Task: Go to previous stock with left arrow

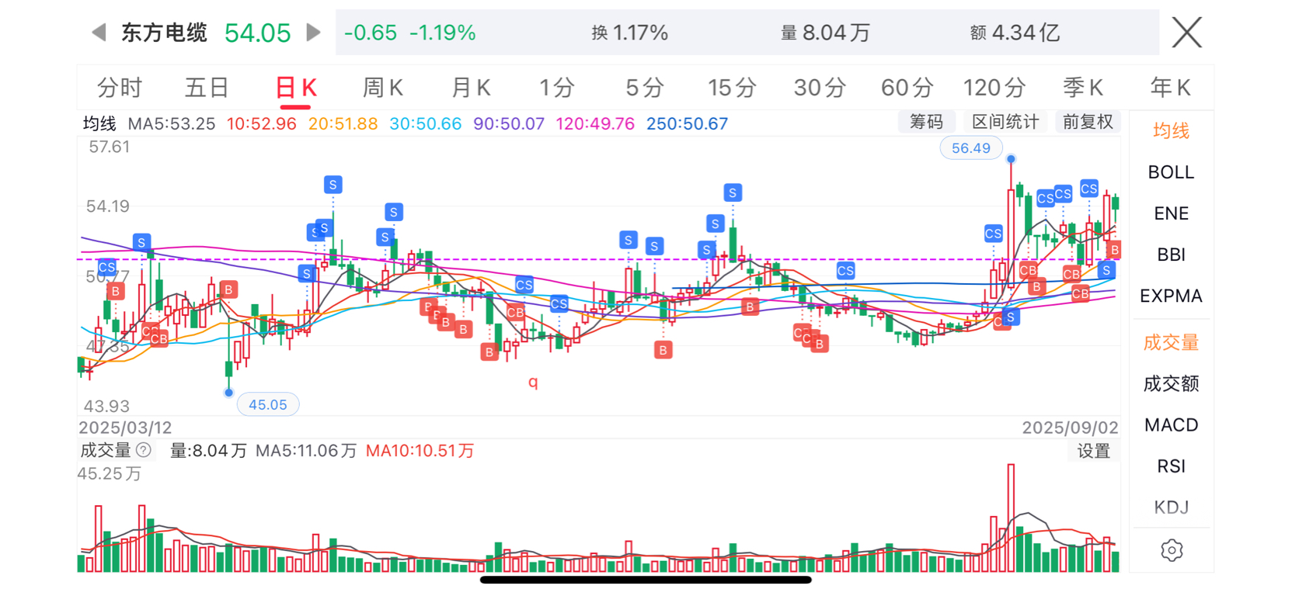Action: [x=99, y=33]
